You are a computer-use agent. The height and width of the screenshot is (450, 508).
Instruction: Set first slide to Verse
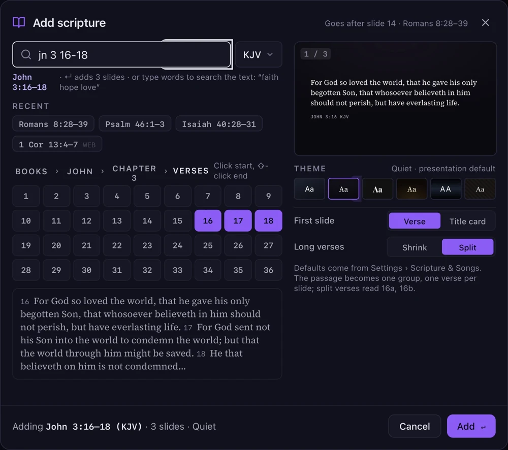tap(415, 221)
